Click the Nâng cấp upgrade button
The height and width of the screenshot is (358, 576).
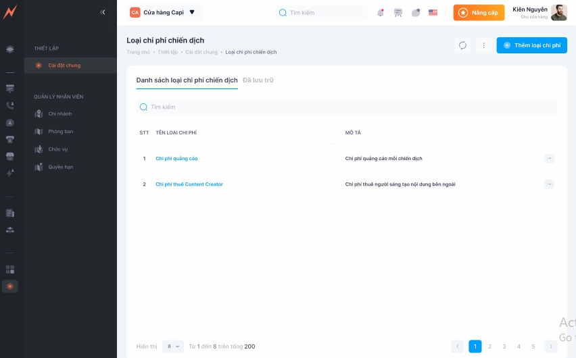(479, 12)
